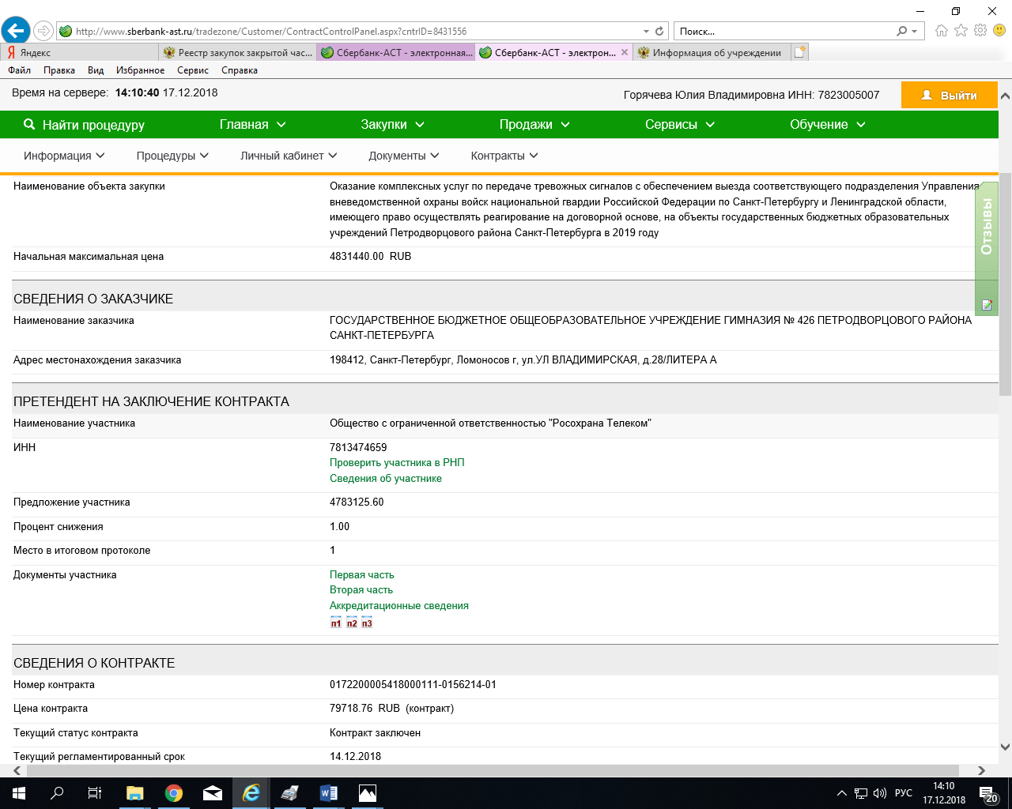The height and width of the screenshot is (809, 1012).
Task: Click the vertical page scrollbar
Action: pyautogui.click(x=1005, y=284)
